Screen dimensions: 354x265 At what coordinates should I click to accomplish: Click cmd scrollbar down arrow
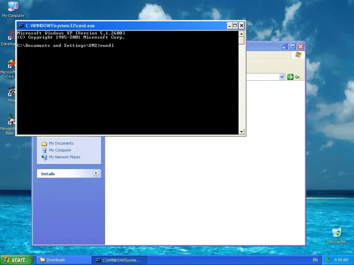pyautogui.click(x=241, y=131)
